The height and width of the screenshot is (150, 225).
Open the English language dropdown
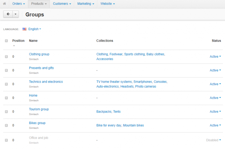pos(35,29)
